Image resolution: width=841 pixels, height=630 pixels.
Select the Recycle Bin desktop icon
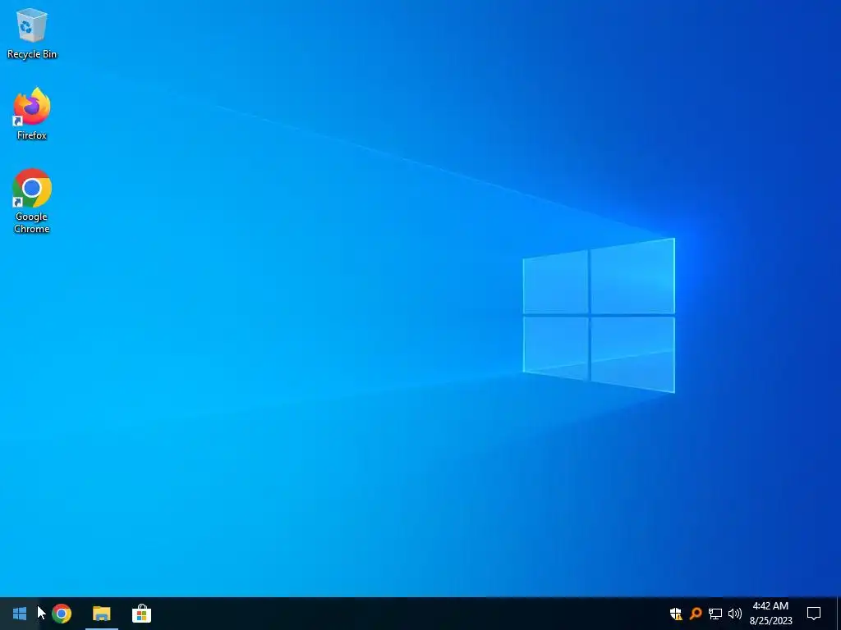(x=32, y=33)
